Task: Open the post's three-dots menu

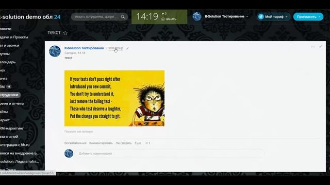Action: click(313, 47)
